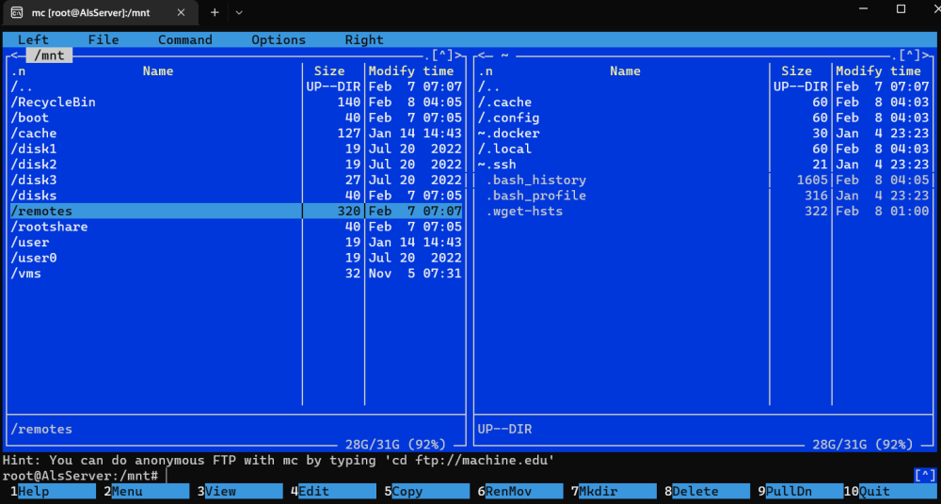941x504 pixels.
Task: Maximize the terminal window
Action: coord(901,9)
